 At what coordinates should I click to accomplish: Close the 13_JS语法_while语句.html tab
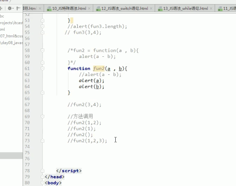(211, 8)
